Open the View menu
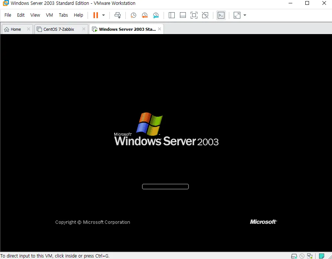Image resolution: width=332 pixels, height=259 pixels. (x=35, y=15)
